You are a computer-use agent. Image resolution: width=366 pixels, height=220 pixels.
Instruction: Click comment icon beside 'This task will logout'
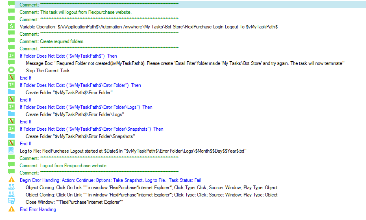pos(11,11)
